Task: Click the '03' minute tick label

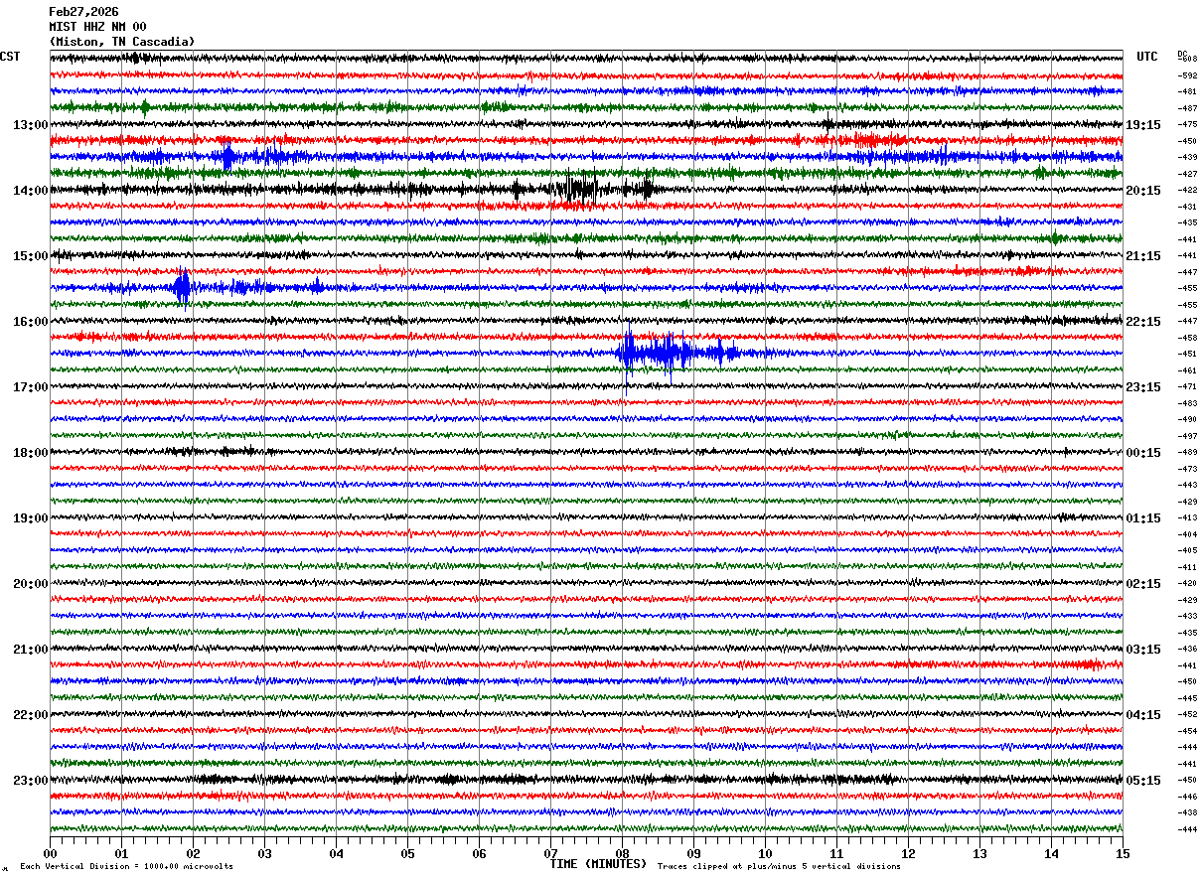Action: [x=264, y=854]
